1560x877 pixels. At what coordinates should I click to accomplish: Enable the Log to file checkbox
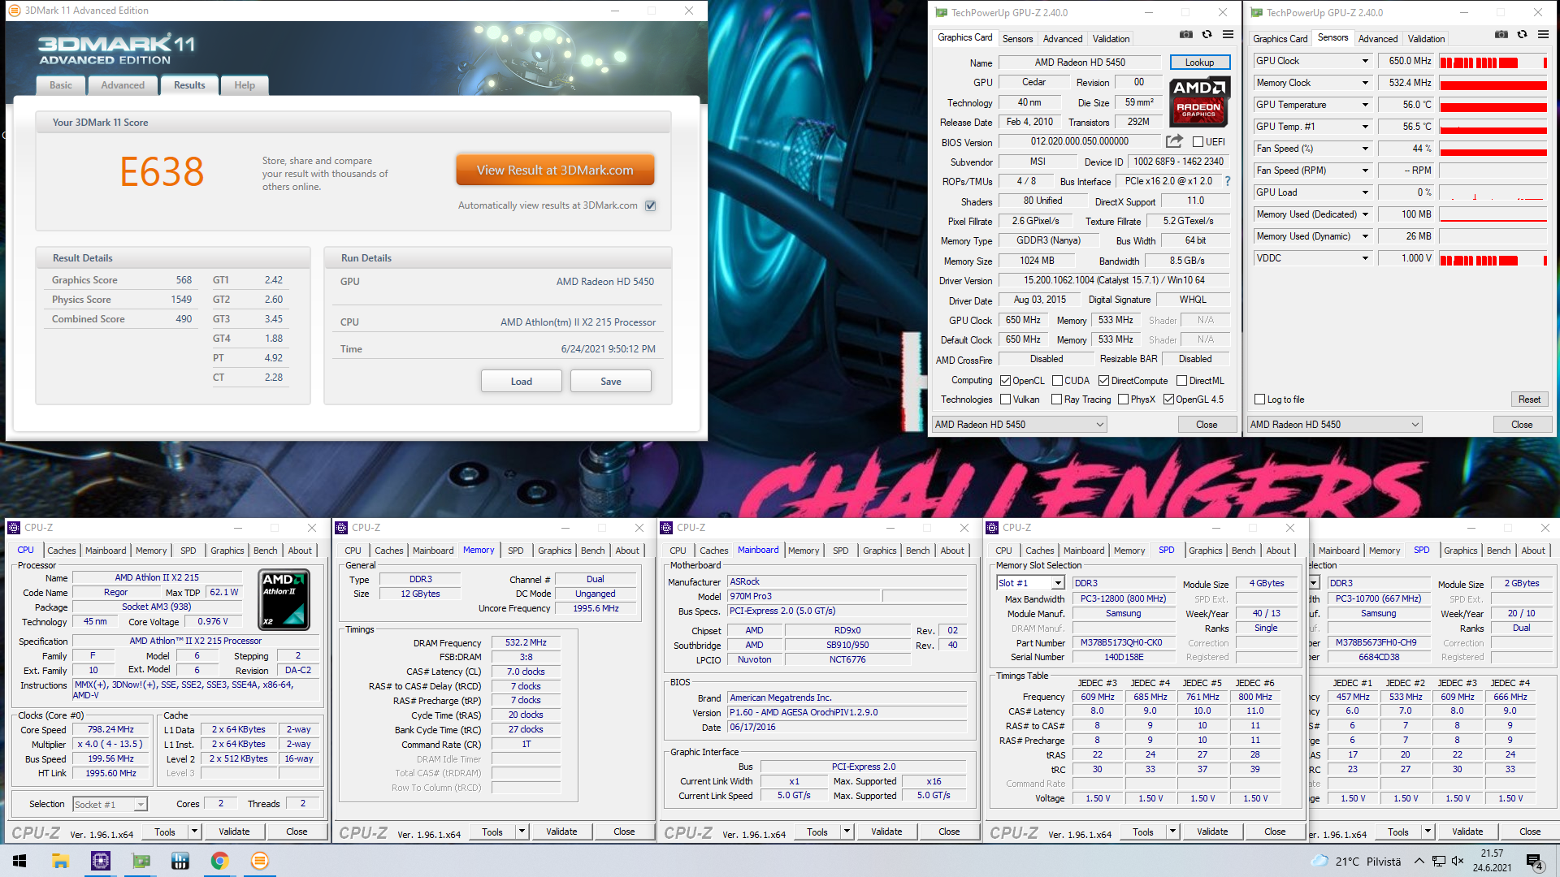click(x=1259, y=400)
